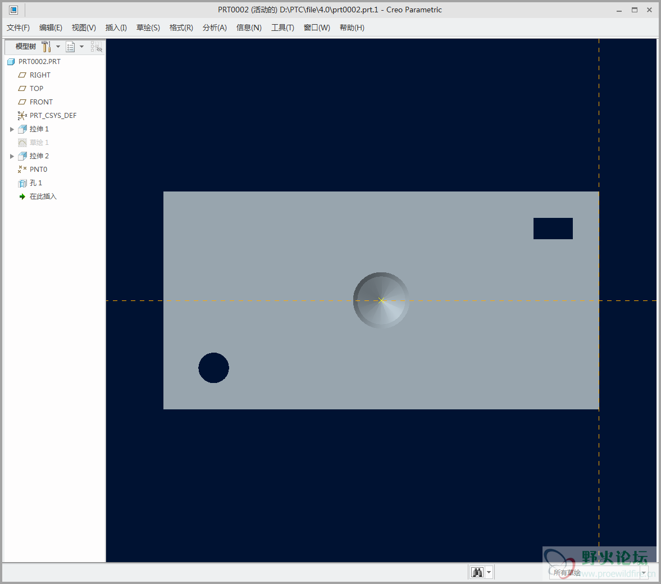Open the 窗口(W) menu

[x=317, y=28]
